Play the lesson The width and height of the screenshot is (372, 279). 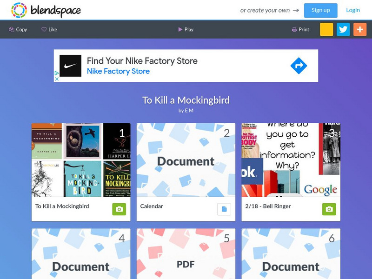click(186, 29)
